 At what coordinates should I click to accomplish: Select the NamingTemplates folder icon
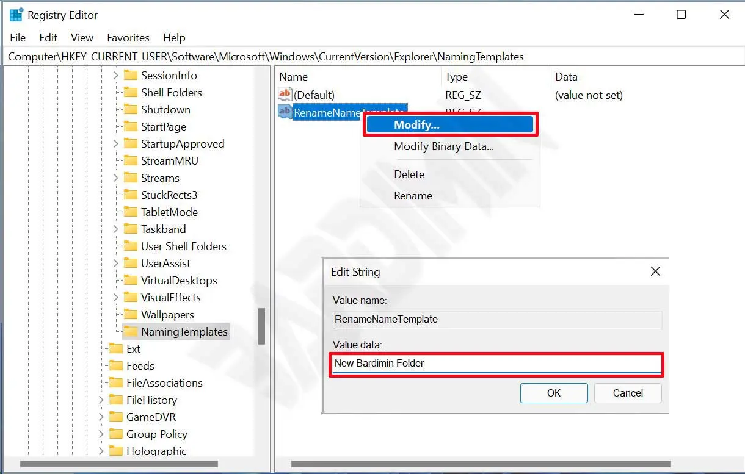coord(131,331)
